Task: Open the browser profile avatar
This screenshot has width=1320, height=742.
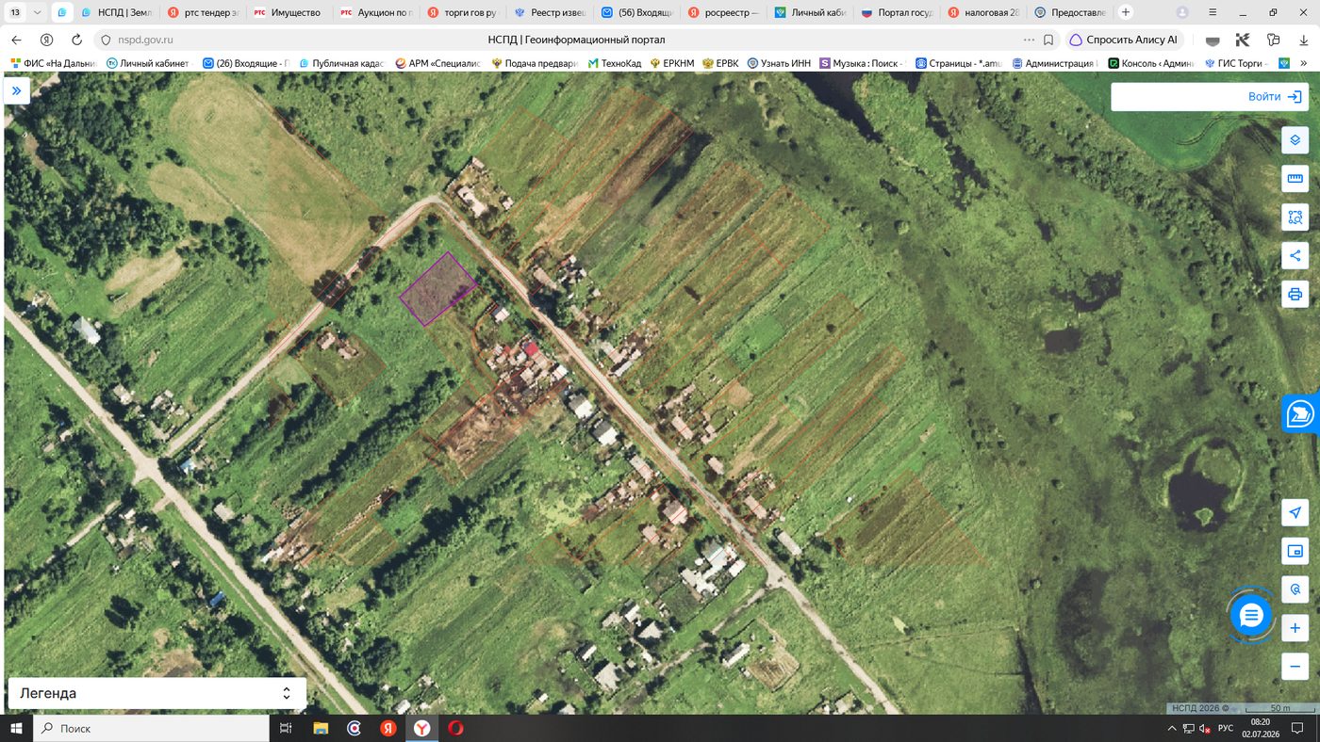Action: coord(1182,13)
